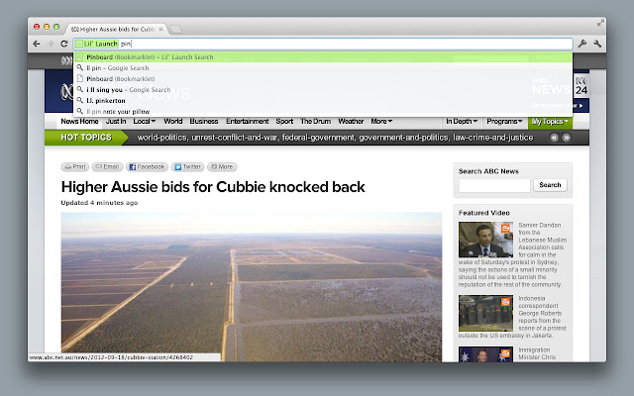Click the hot topics ticker text
This screenshot has width=634, height=396.
[x=335, y=138]
